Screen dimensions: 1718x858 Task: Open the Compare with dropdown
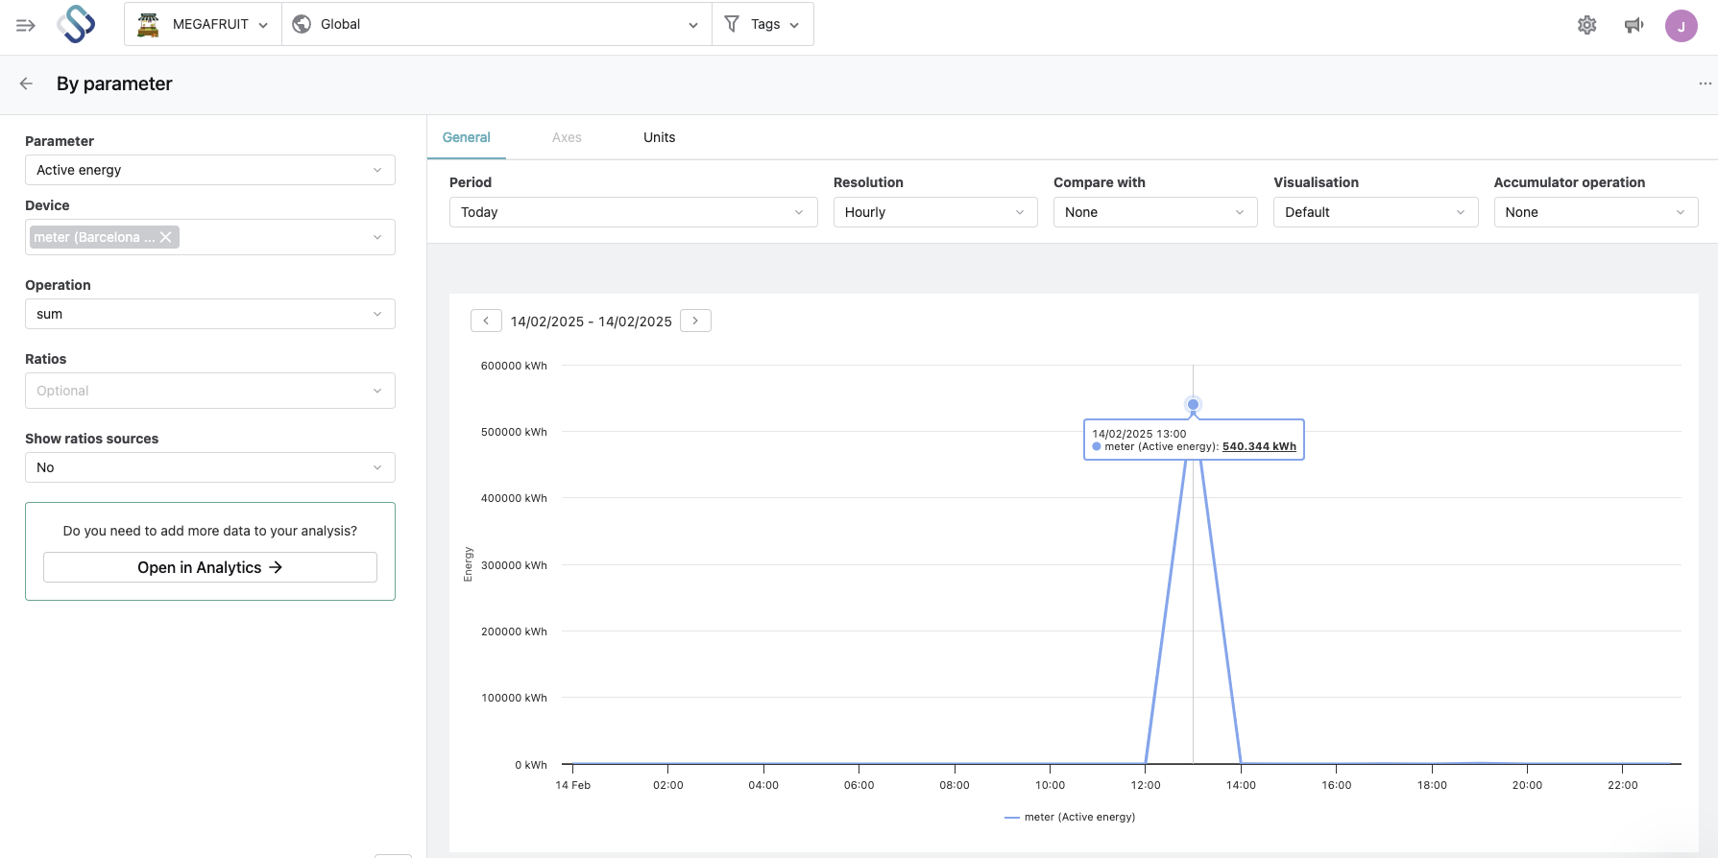coord(1155,212)
